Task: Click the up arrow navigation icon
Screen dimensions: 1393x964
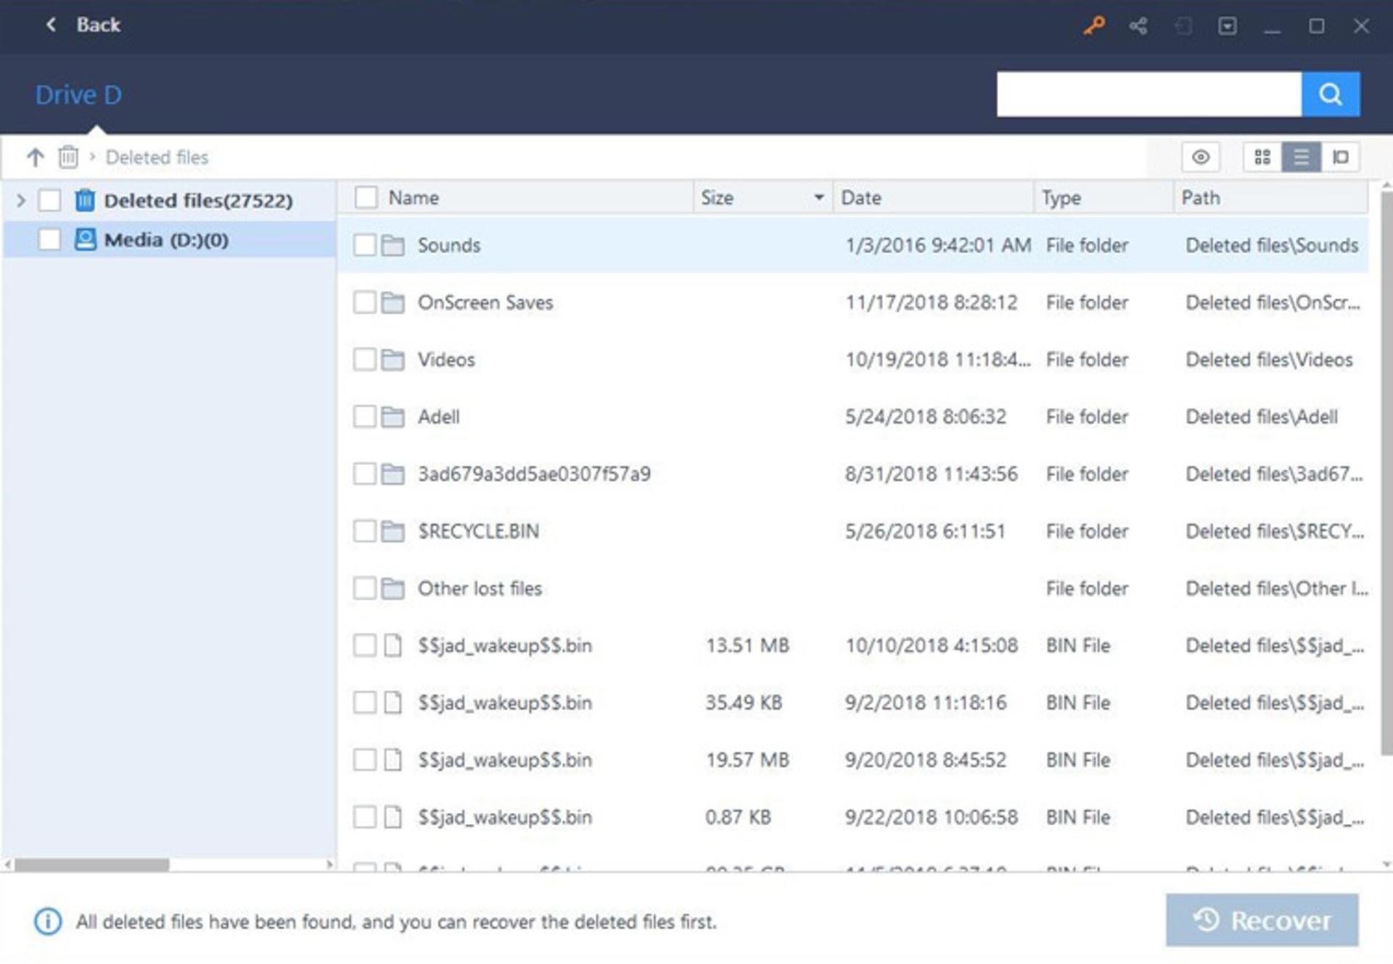Action: pos(35,157)
